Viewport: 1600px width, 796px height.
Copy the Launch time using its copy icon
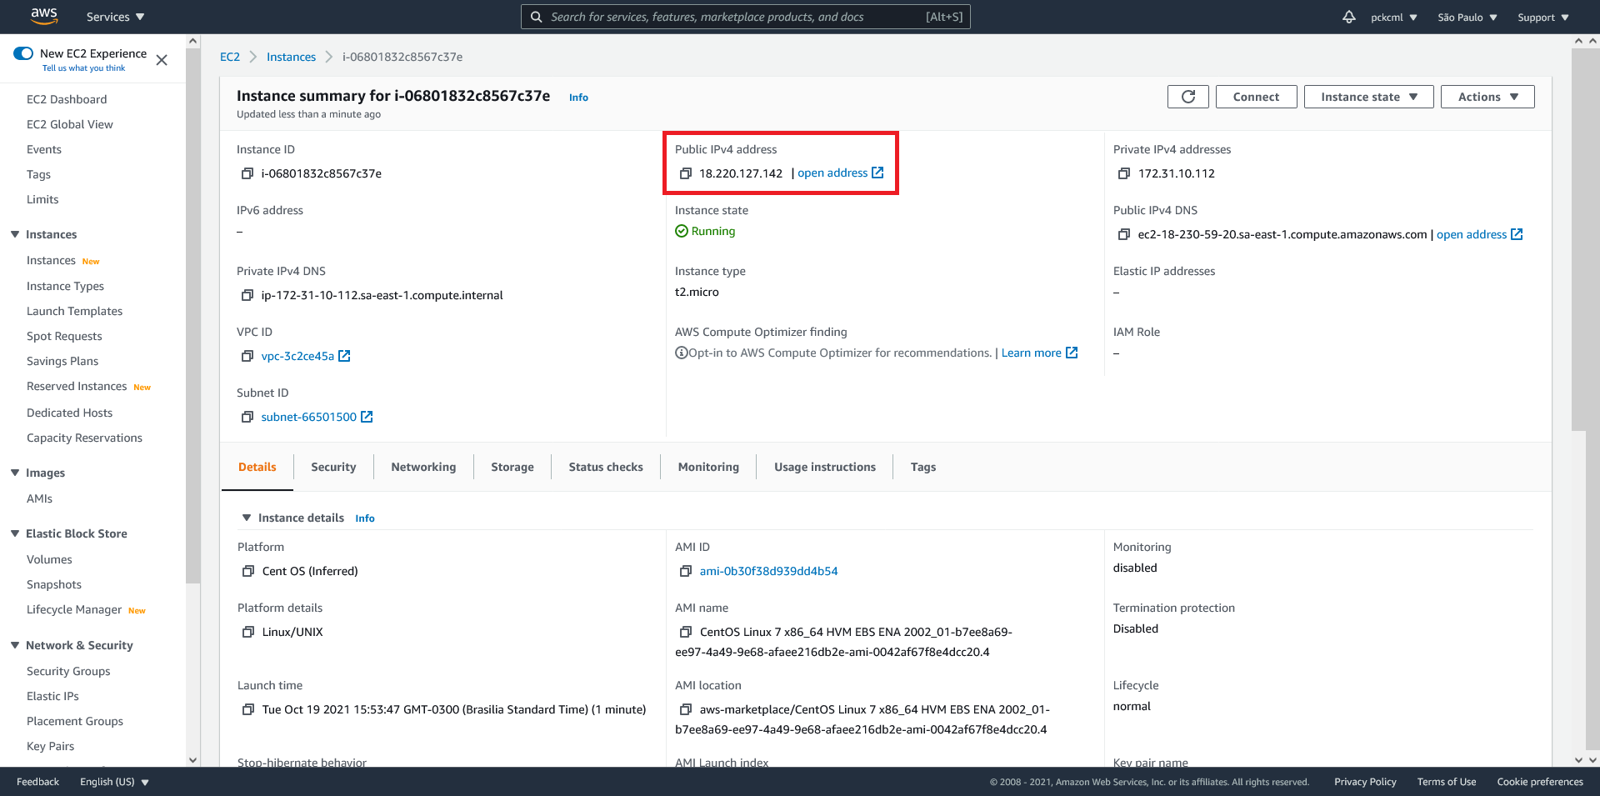247,709
